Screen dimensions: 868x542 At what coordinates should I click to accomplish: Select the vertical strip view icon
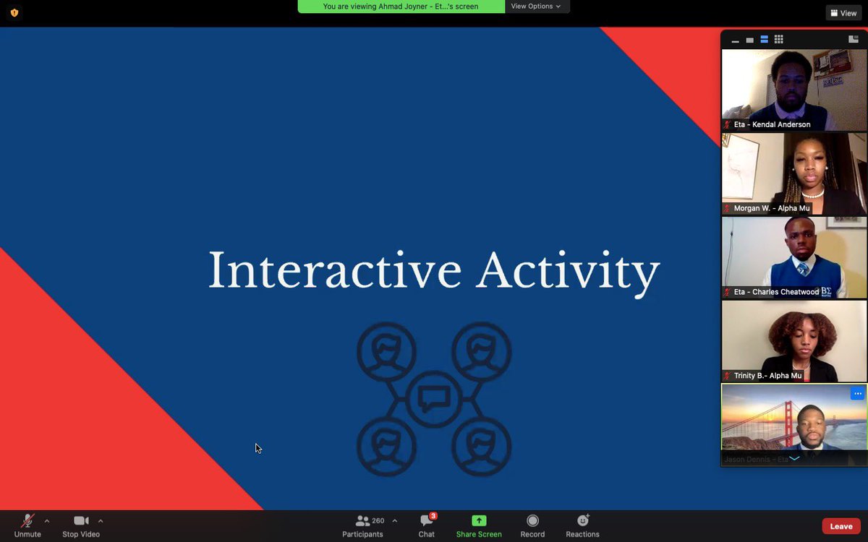764,40
